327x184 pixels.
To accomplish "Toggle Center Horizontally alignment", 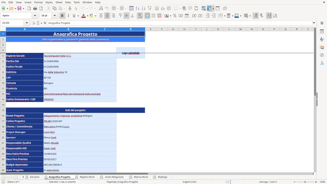I will 107,16.
